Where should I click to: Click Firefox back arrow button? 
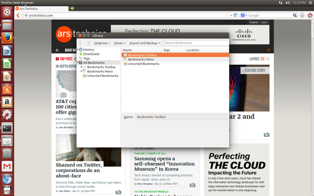[18, 15]
